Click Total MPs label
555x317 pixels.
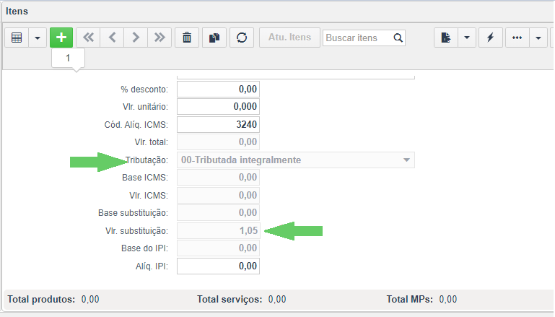pyautogui.click(x=409, y=299)
